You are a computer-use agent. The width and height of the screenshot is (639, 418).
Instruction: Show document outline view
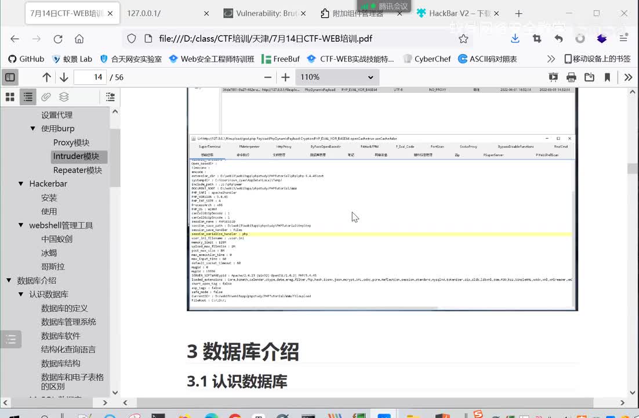click(x=28, y=97)
